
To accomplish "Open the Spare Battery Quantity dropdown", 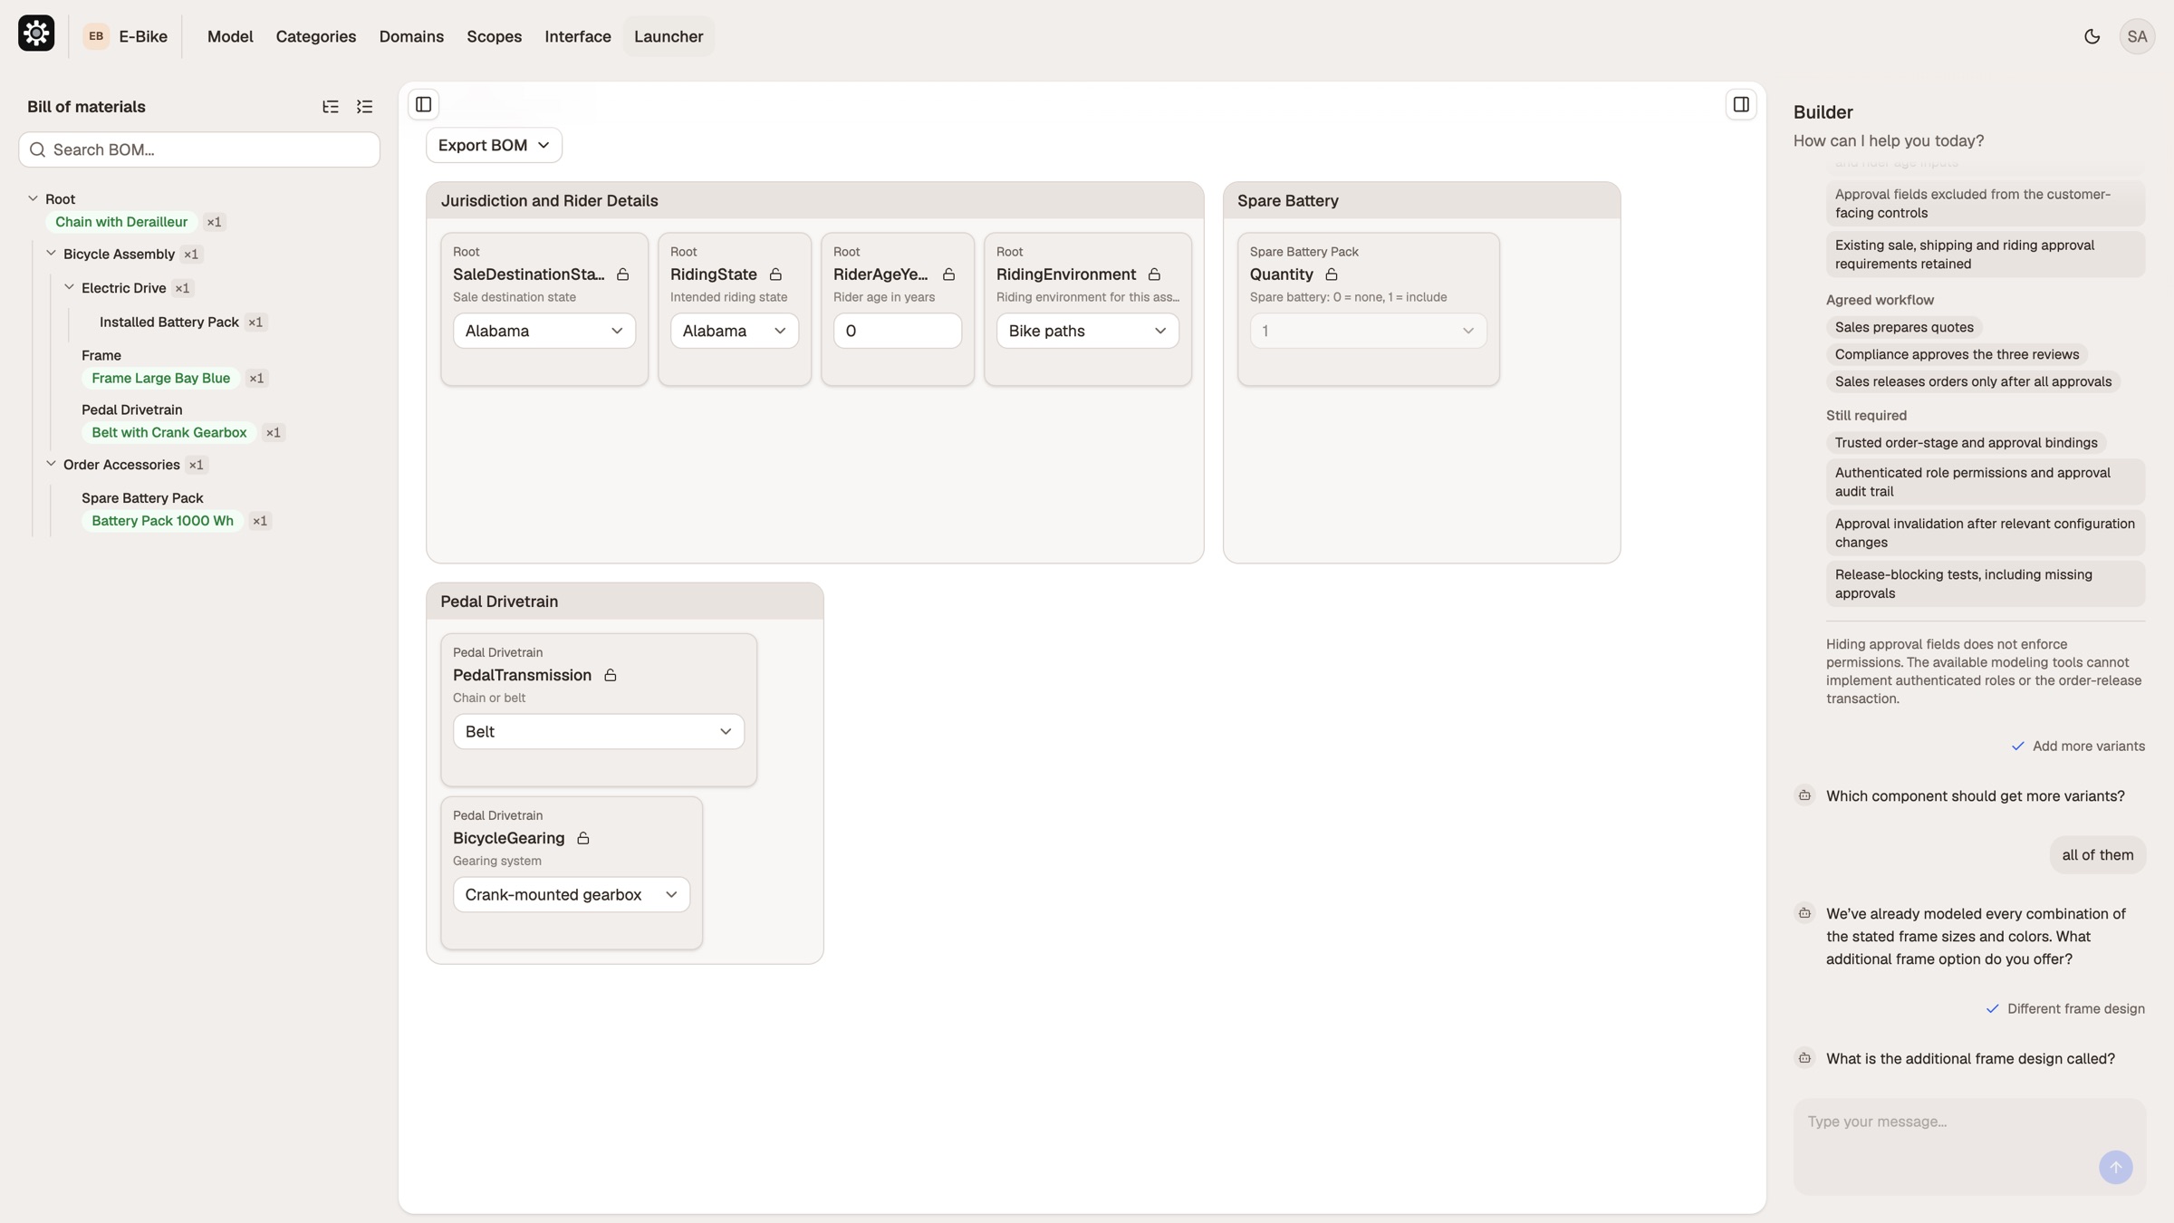I will [x=1369, y=331].
